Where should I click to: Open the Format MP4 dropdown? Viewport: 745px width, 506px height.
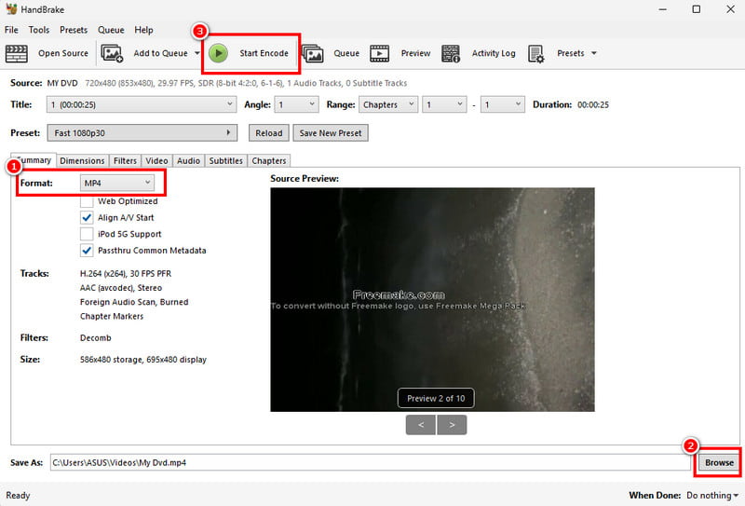click(x=117, y=183)
